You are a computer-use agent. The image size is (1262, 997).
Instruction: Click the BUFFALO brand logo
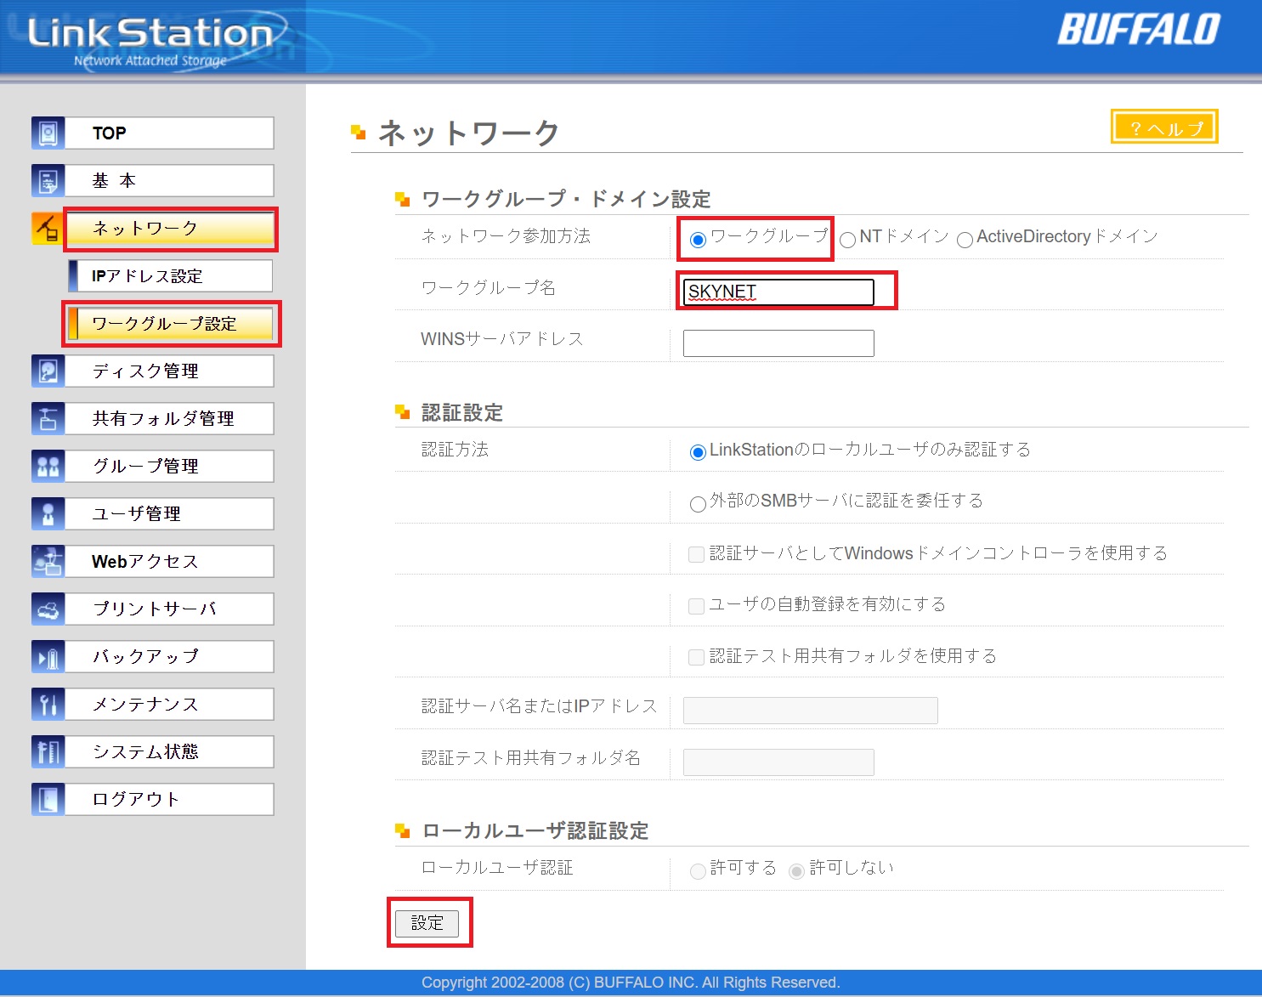[1139, 30]
